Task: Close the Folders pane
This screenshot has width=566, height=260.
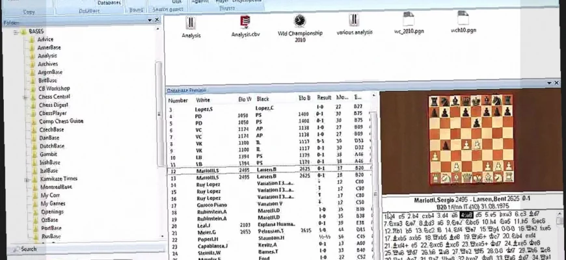Action: (x=157, y=19)
